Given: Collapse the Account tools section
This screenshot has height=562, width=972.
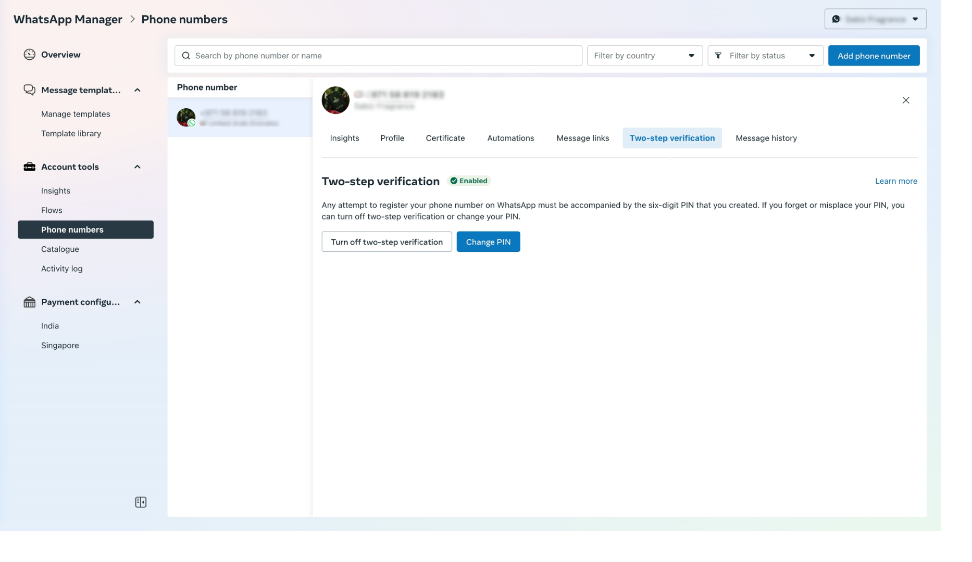Looking at the screenshot, I should click(138, 167).
